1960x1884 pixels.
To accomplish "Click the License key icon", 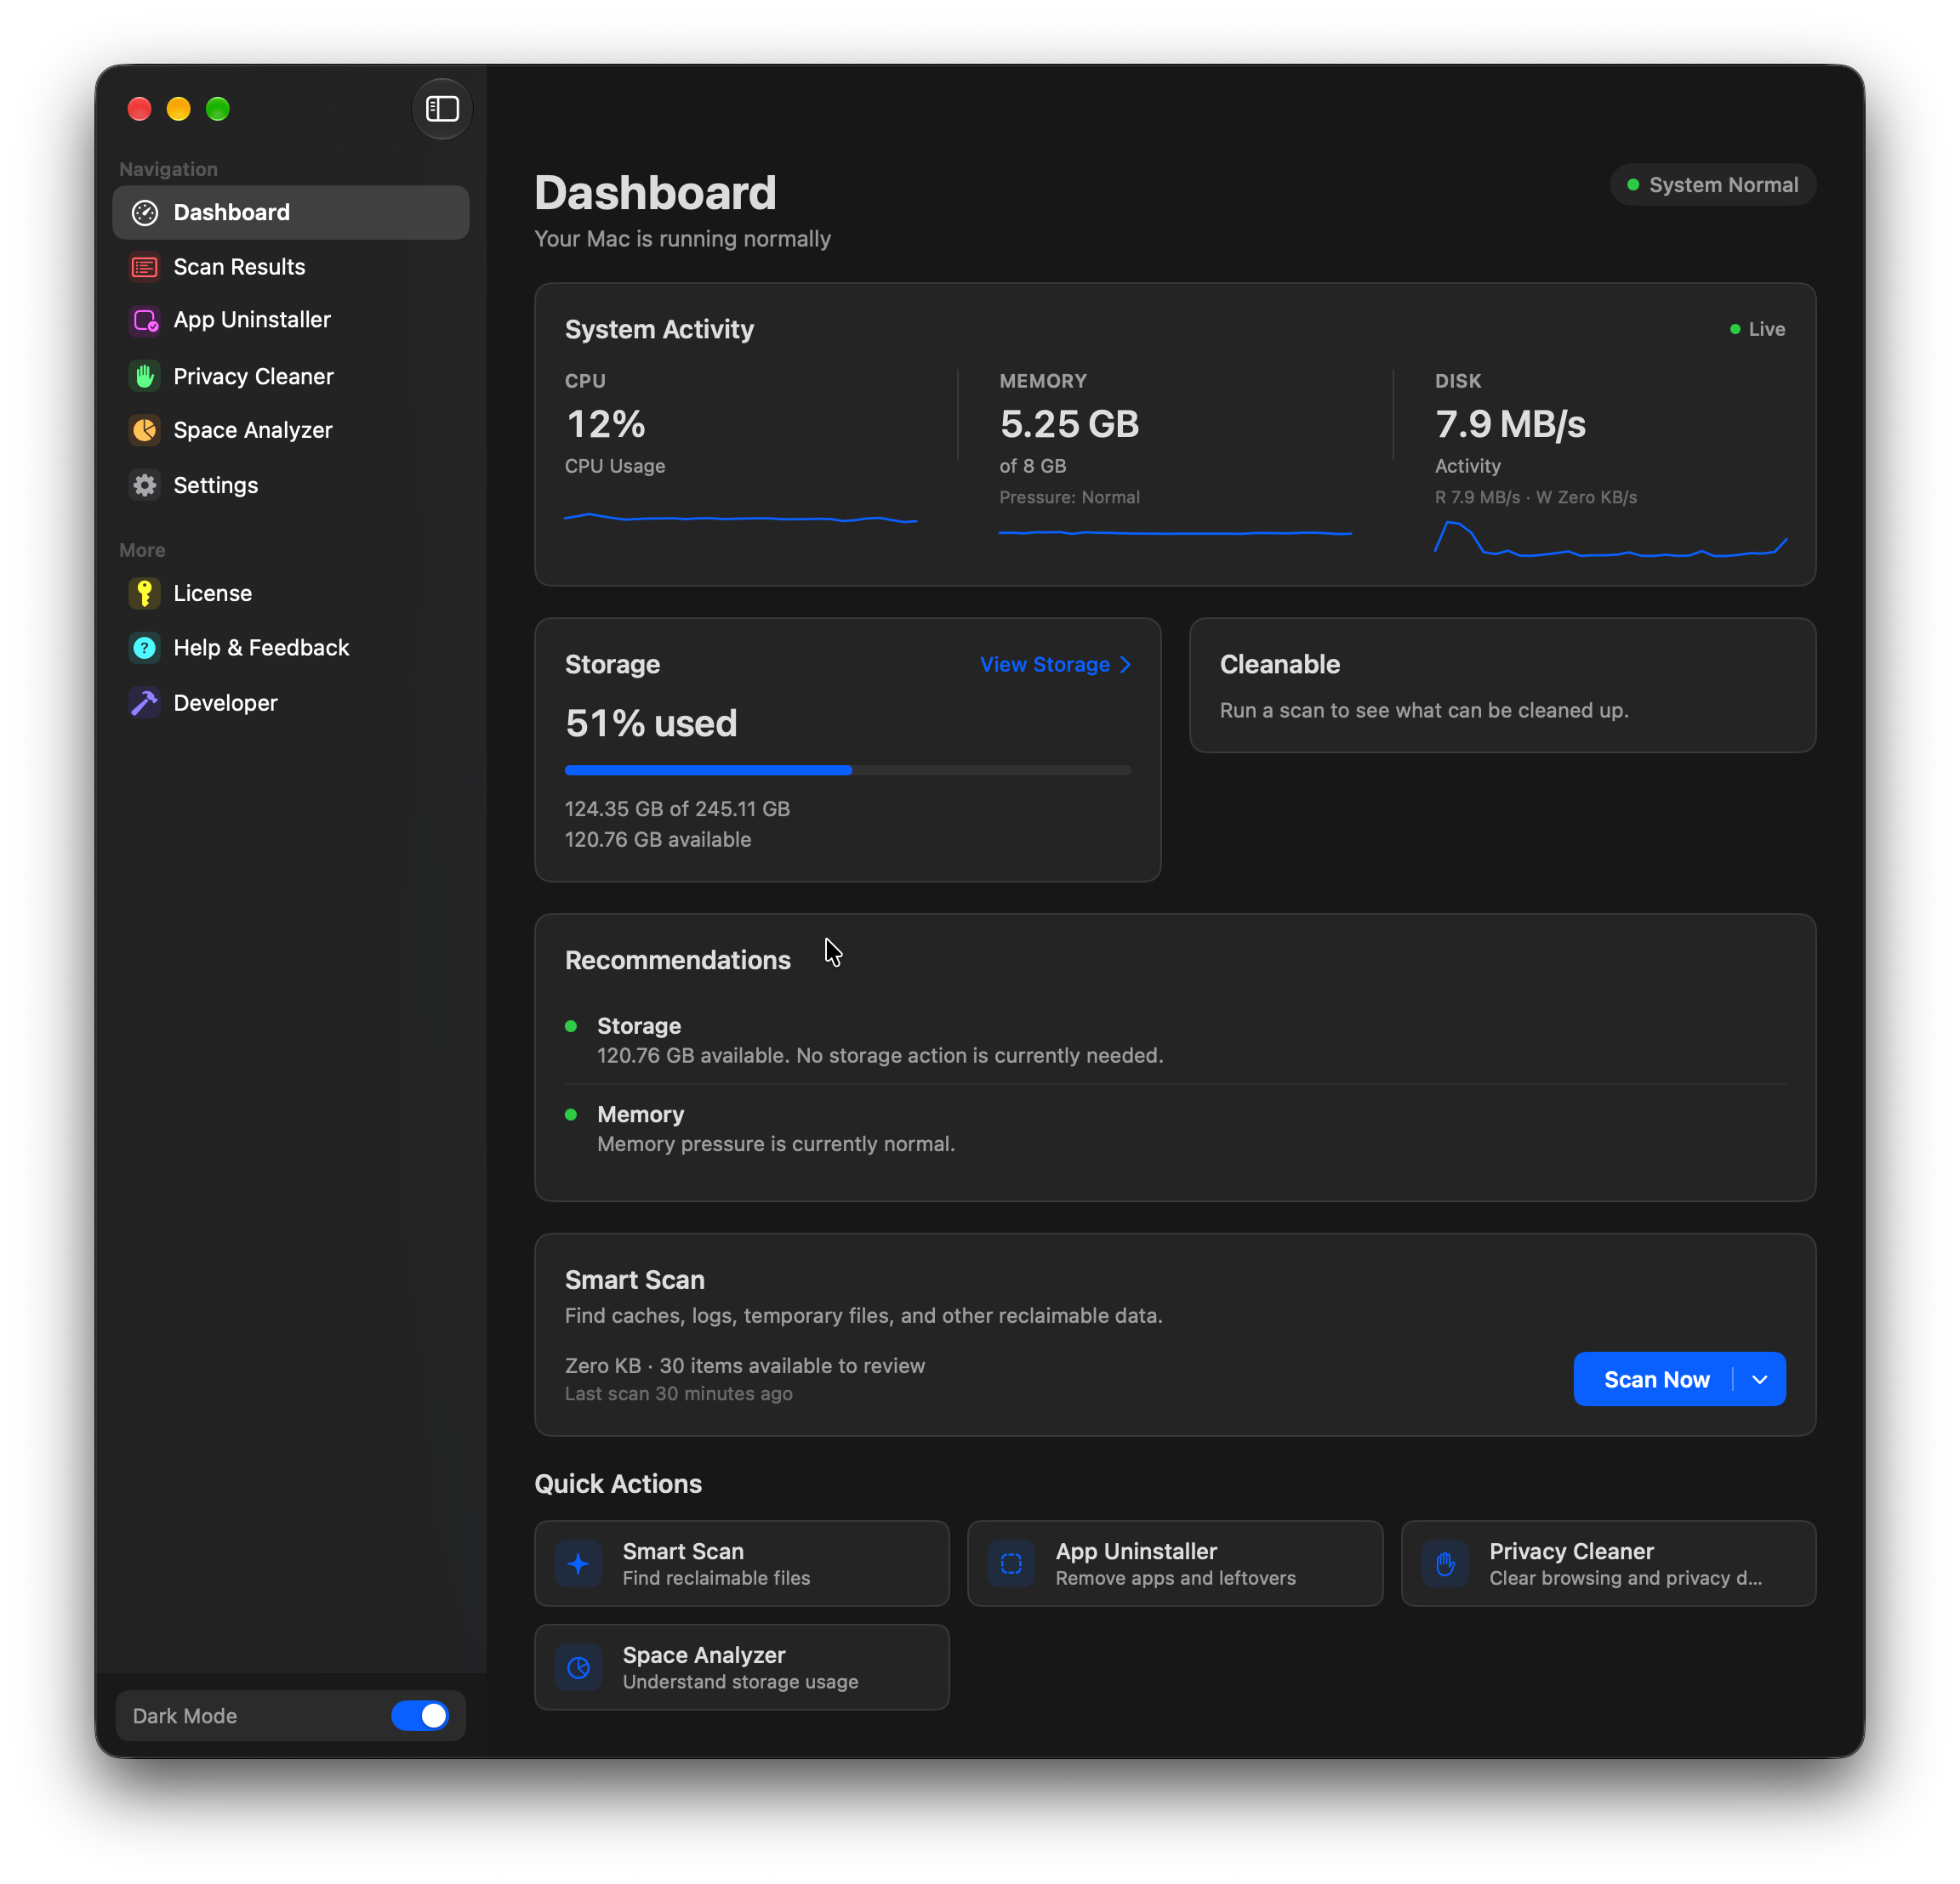I will click(145, 593).
